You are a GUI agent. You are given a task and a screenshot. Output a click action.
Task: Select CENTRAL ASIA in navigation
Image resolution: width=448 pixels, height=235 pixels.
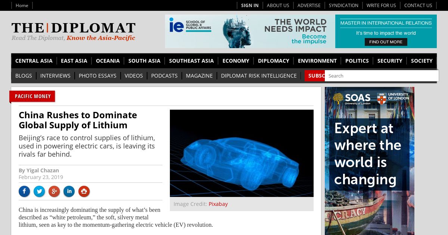pos(34,61)
